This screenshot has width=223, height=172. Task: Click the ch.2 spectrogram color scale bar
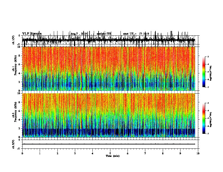[x=204, y=118]
